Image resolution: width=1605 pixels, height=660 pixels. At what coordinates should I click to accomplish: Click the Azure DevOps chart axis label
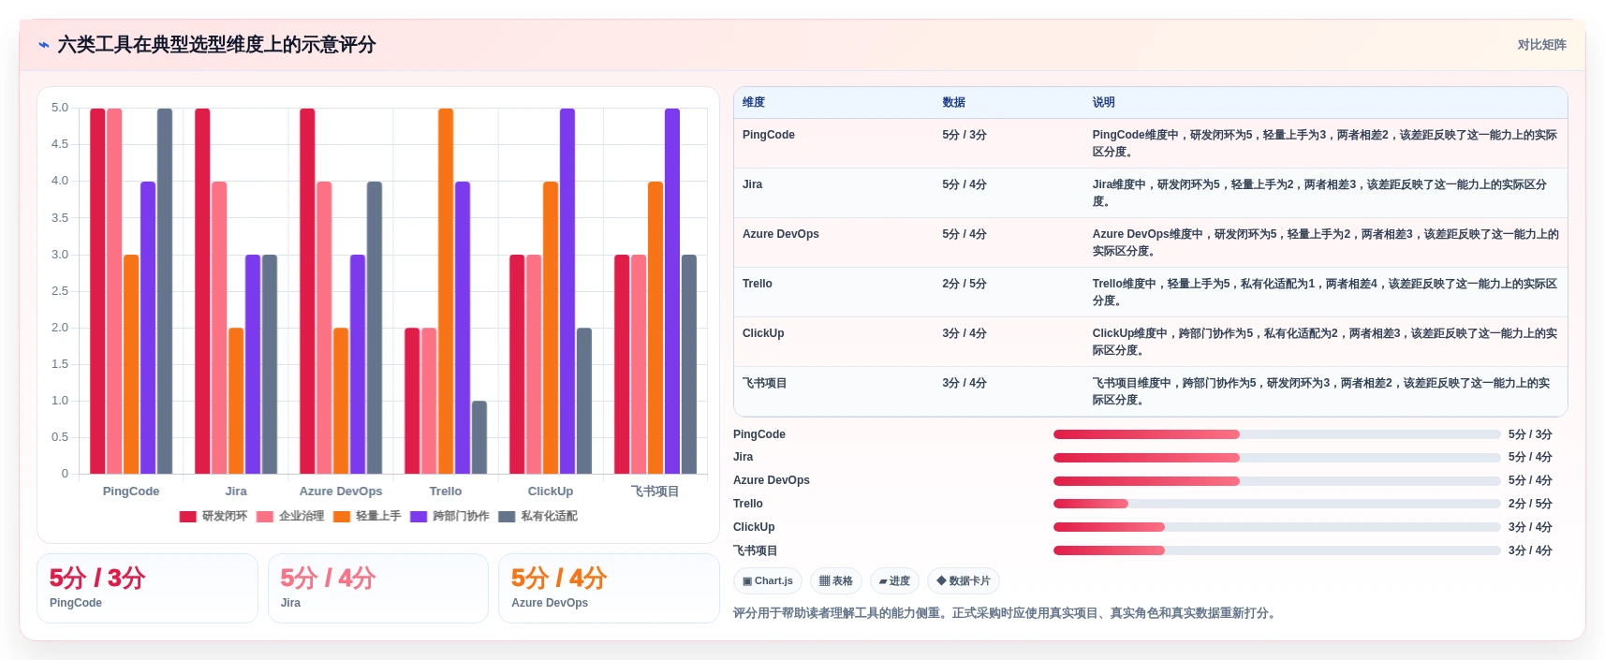pos(341,491)
